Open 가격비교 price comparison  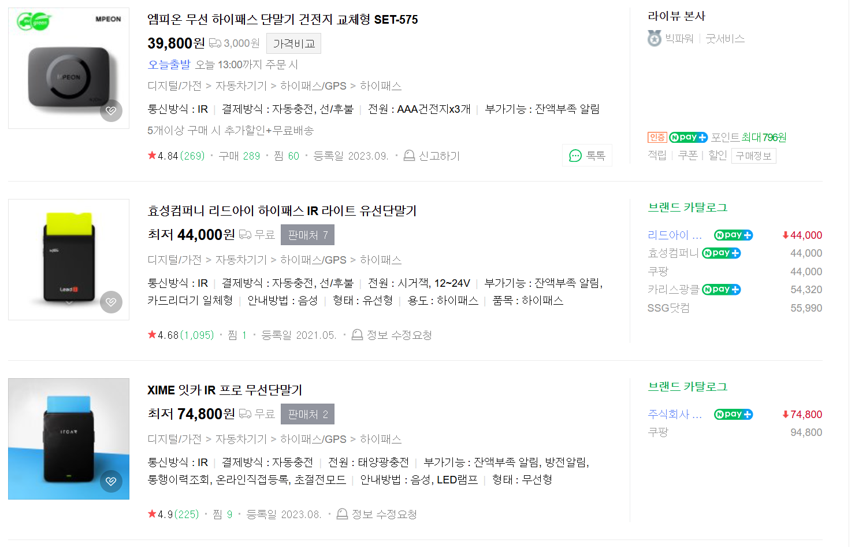point(293,43)
